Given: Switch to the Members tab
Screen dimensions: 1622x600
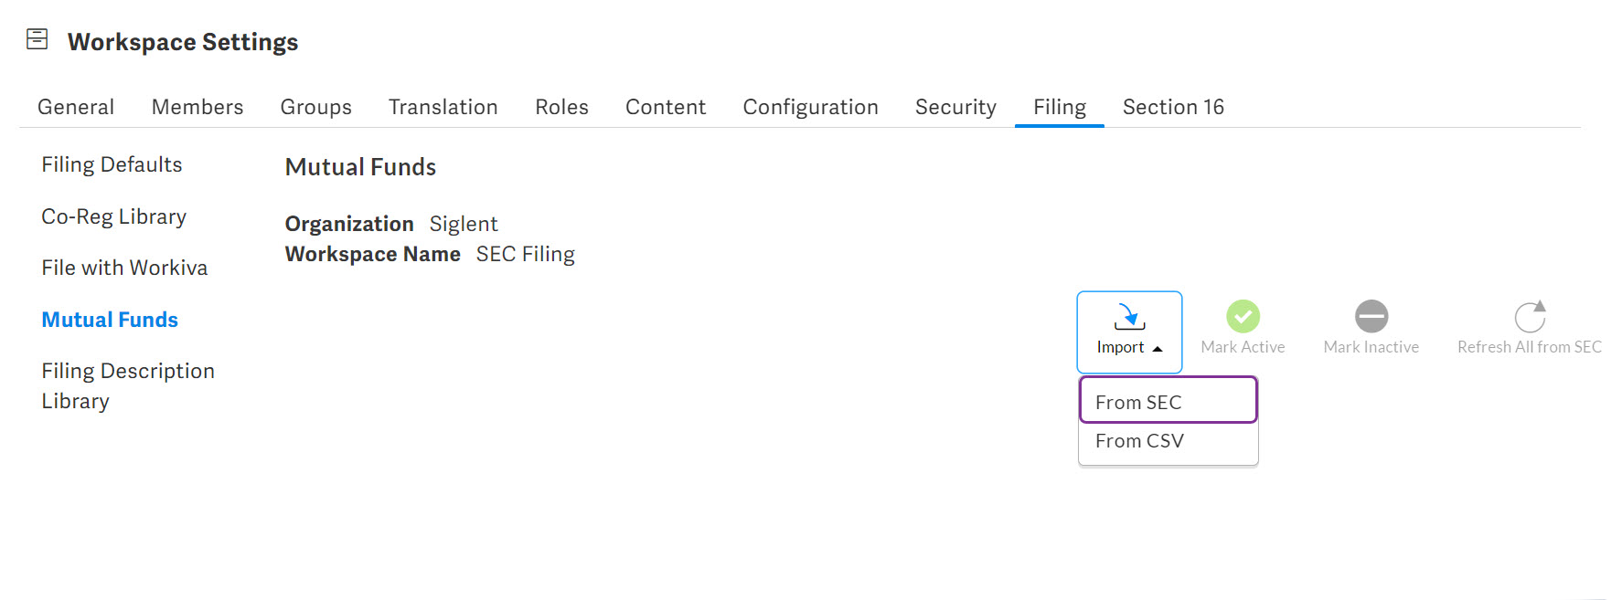Looking at the screenshot, I should 197,107.
